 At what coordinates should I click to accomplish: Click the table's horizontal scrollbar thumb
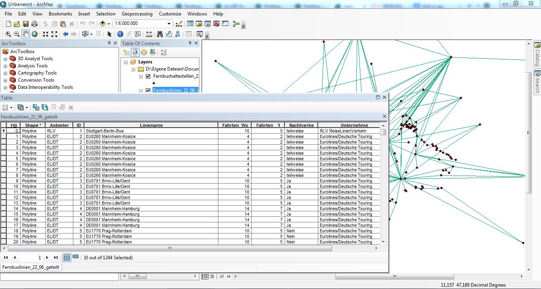point(170,249)
